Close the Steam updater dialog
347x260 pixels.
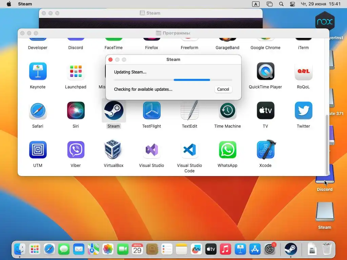point(110,60)
